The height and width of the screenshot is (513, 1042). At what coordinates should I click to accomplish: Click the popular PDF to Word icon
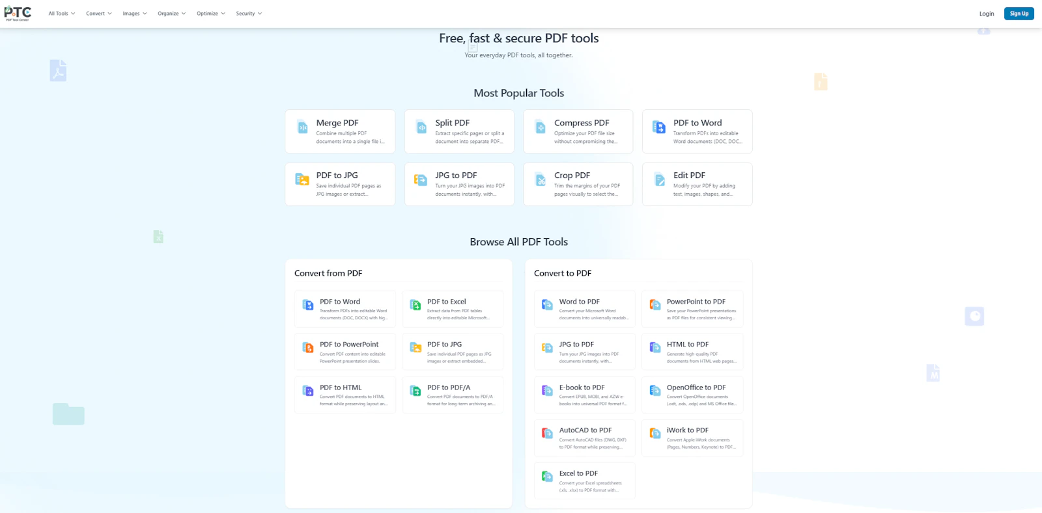pyautogui.click(x=659, y=127)
